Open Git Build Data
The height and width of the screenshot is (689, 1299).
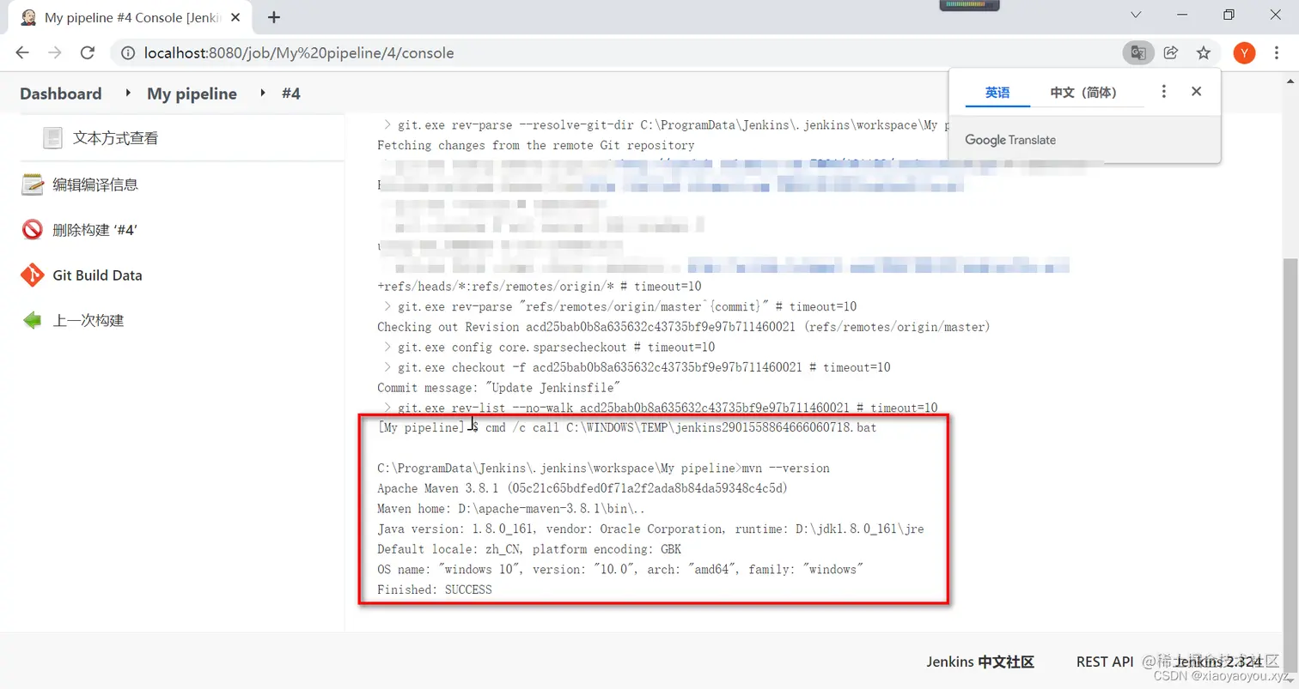[97, 275]
